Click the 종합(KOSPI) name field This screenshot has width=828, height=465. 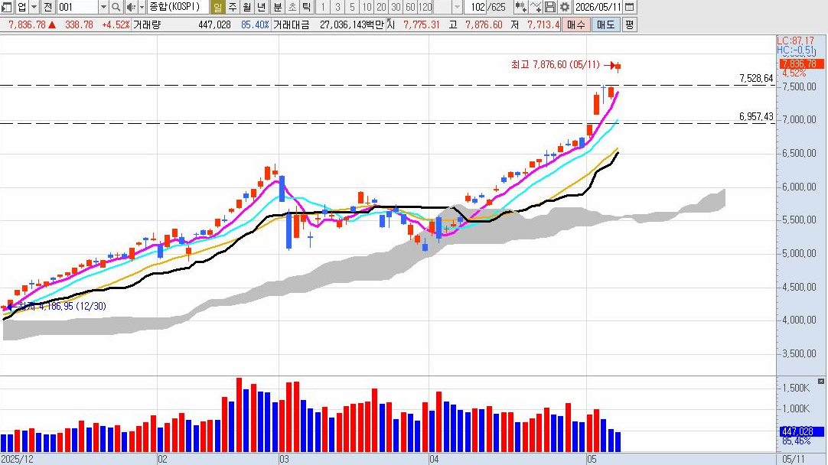[x=178, y=7]
